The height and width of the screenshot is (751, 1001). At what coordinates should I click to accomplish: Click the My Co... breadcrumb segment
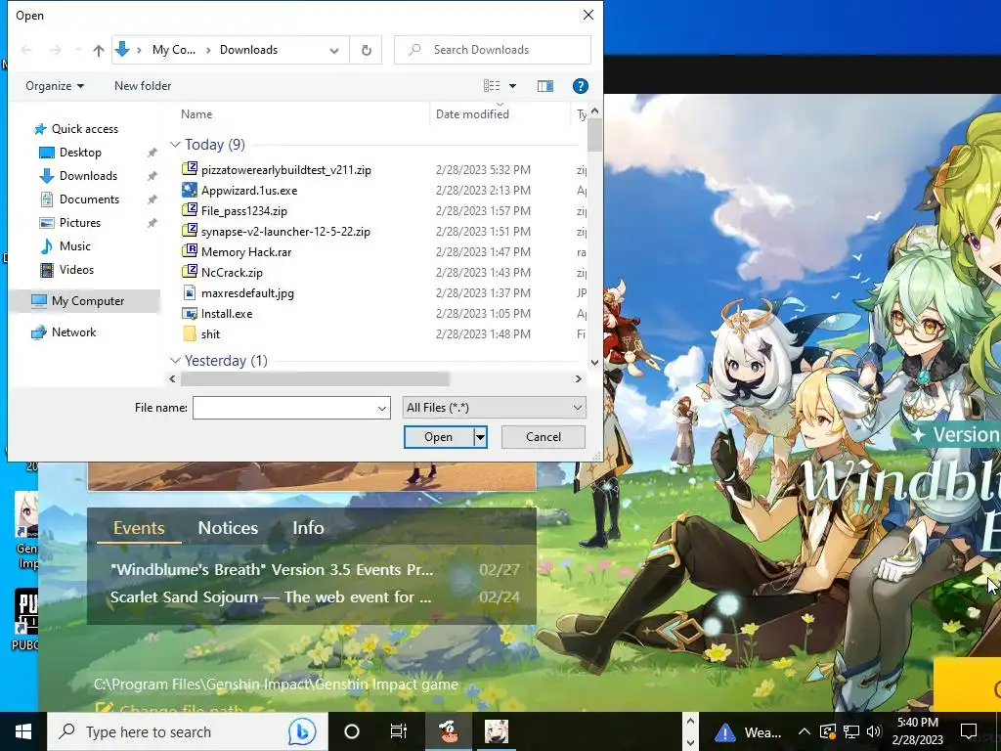coord(174,50)
